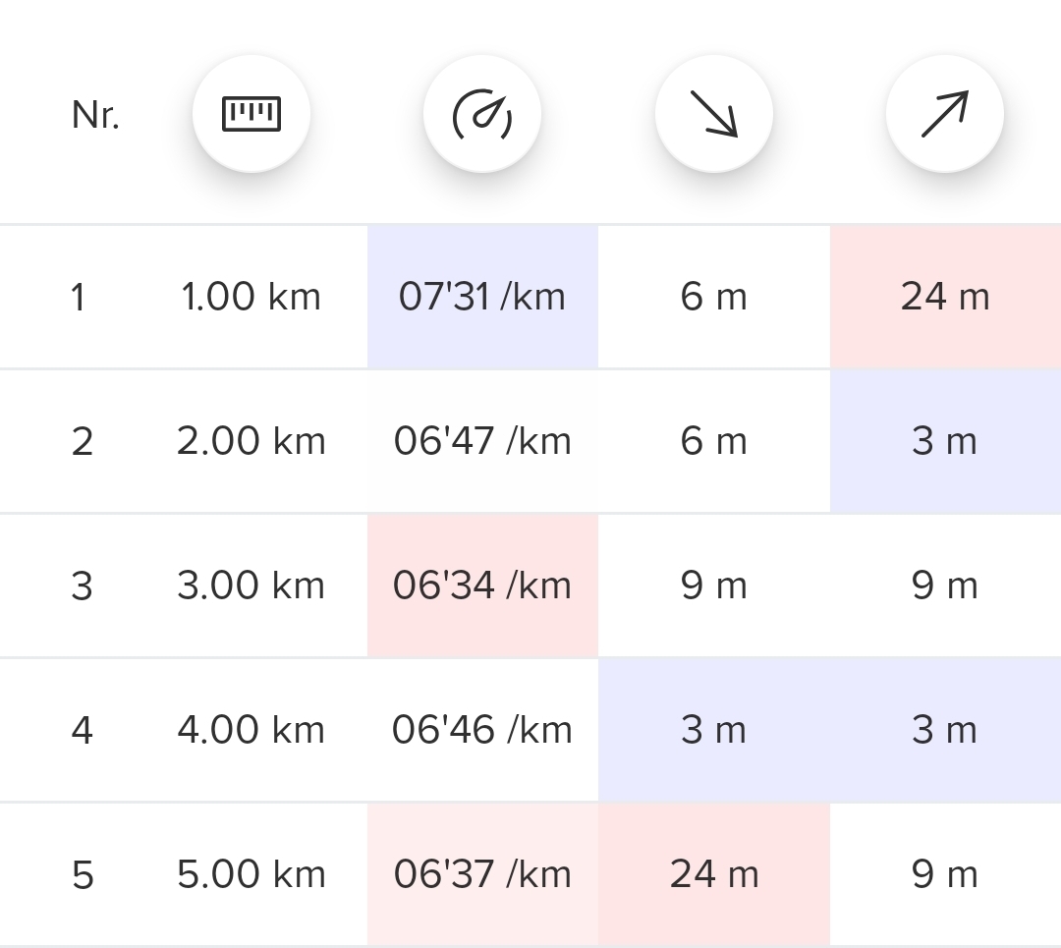Tap the 3 m descent in split 4
The height and width of the screenshot is (948, 1061).
714,730
